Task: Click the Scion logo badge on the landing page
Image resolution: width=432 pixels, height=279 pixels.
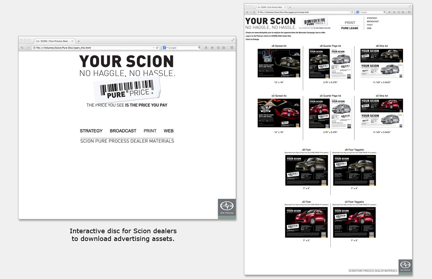Action: 227,209
